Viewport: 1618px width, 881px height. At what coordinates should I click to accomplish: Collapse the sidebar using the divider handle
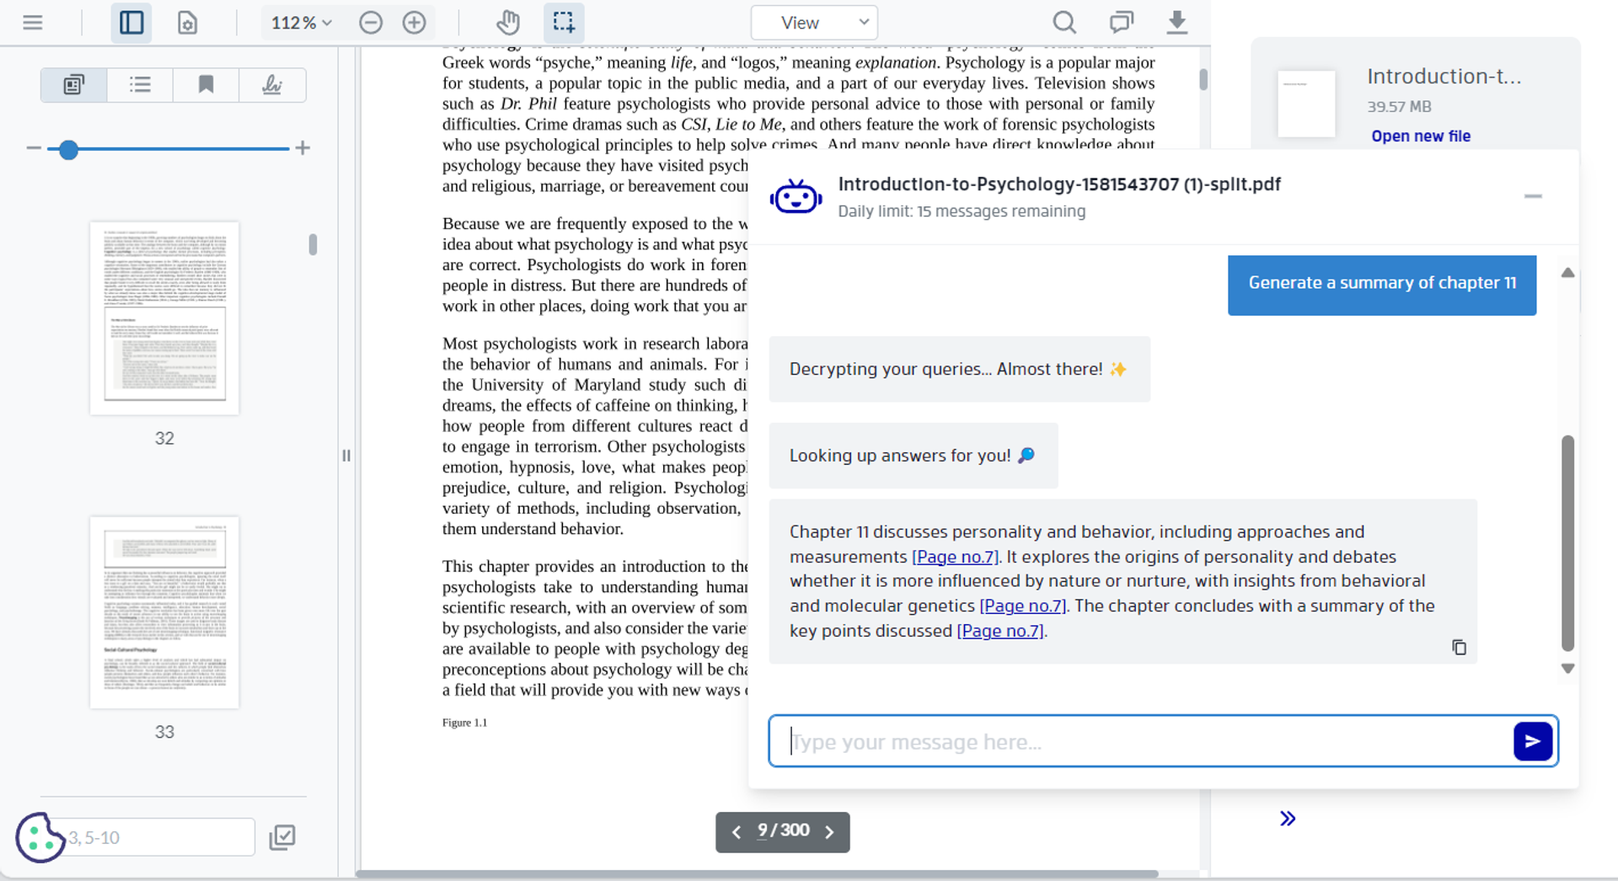click(346, 456)
